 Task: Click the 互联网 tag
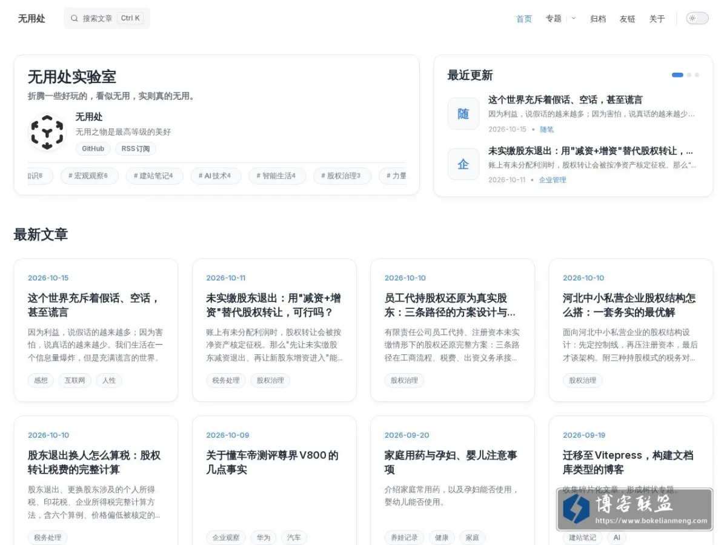pyautogui.click(x=75, y=380)
